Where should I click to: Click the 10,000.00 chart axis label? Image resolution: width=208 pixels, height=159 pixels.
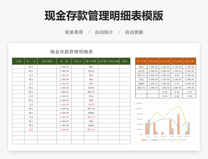click(139, 109)
